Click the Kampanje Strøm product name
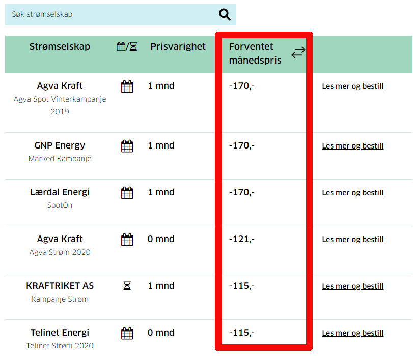This screenshot has height=356, width=413. click(60, 299)
